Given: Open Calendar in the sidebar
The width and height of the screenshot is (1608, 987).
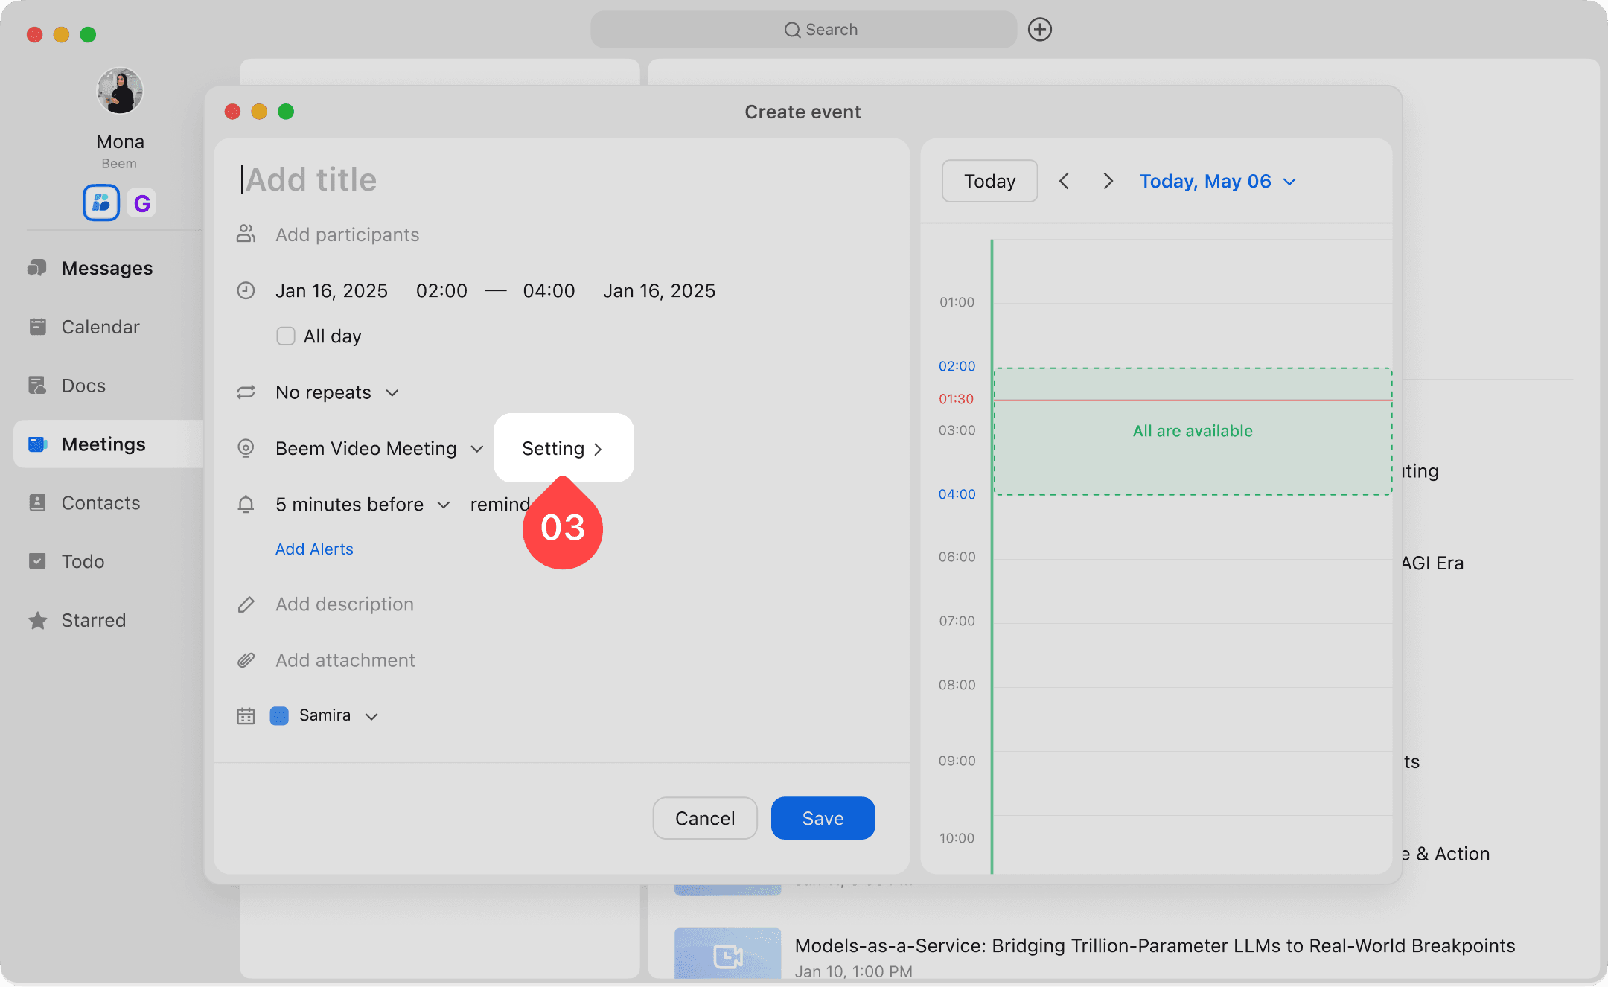Looking at the screenshot, I should 100,327.
